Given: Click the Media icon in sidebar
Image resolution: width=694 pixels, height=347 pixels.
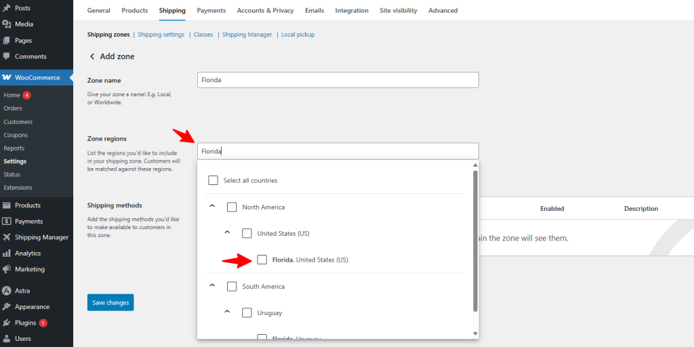Looking at the screenshot, I should point(7,24).
